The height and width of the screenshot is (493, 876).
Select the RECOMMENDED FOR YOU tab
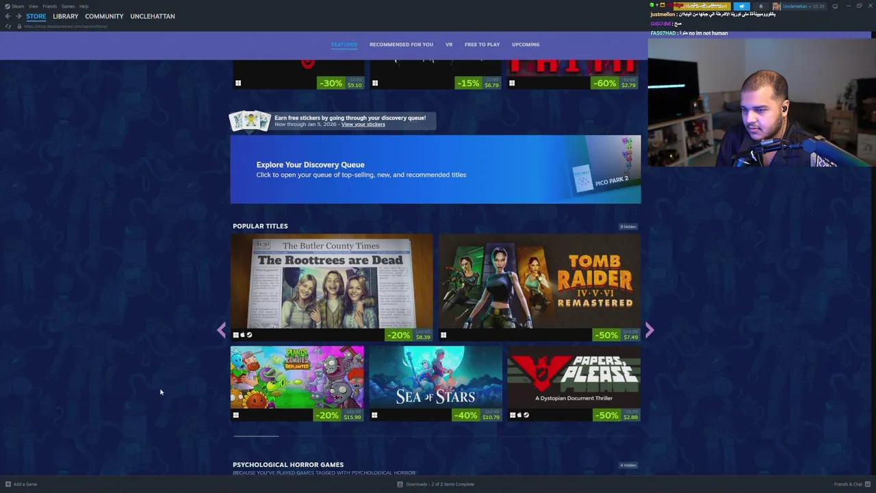point(401,45)
